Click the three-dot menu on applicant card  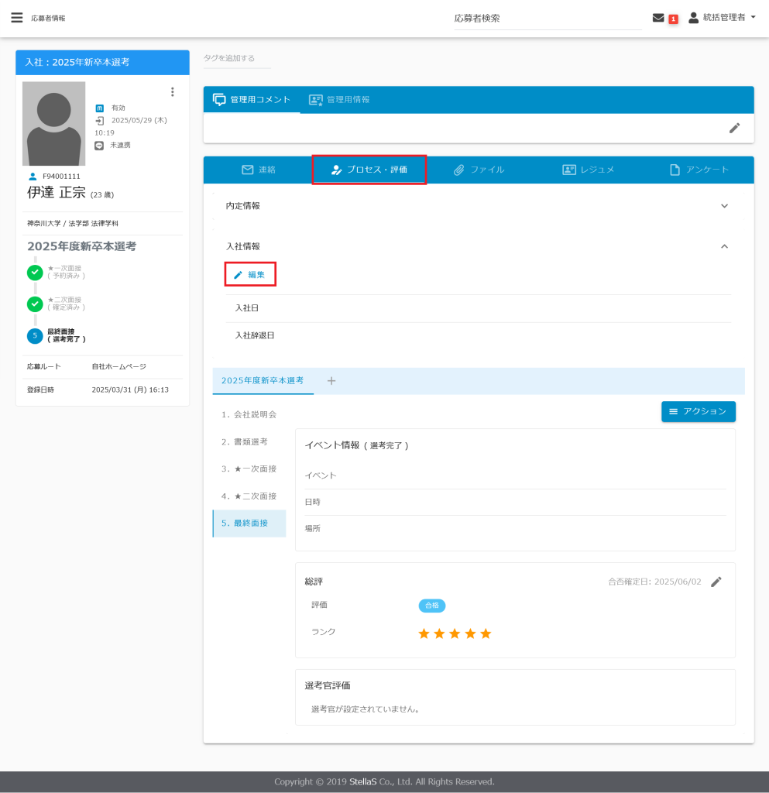[x=172, y=92]
